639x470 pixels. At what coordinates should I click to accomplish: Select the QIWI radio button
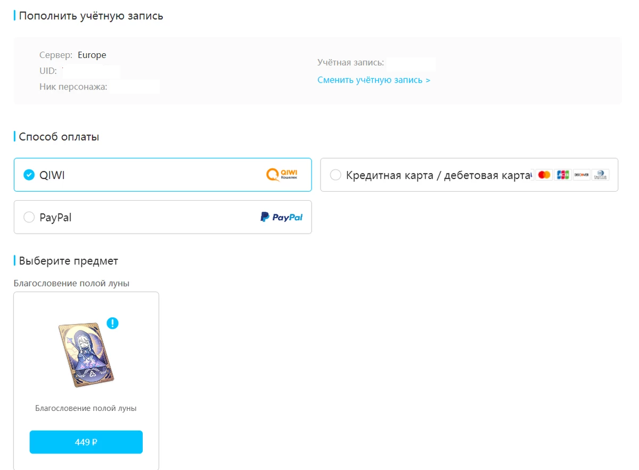[x=29, y=175]
